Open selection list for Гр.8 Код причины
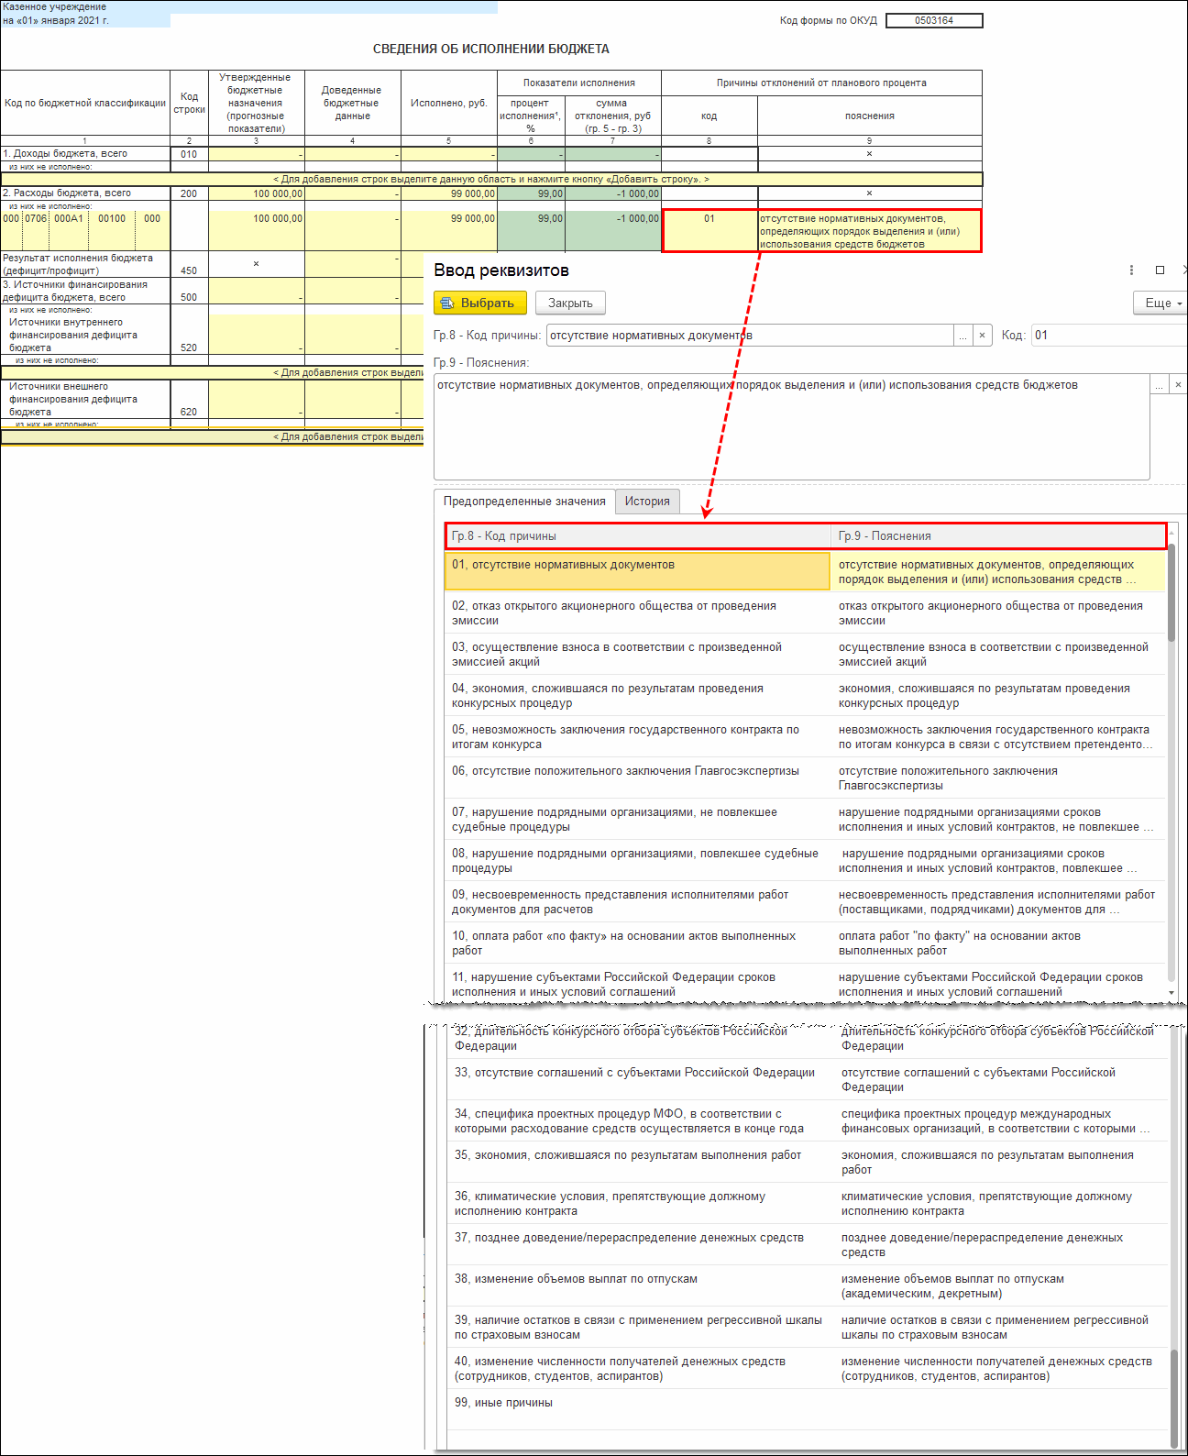 click(x=962, y=336)
